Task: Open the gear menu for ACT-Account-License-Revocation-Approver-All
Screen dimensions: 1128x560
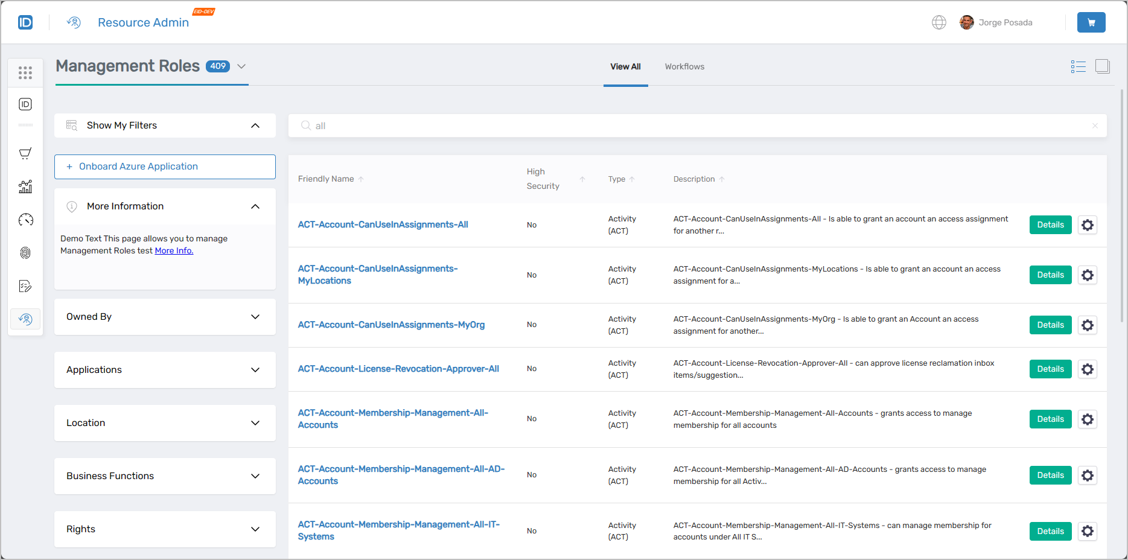Action: coord(1088,369)
